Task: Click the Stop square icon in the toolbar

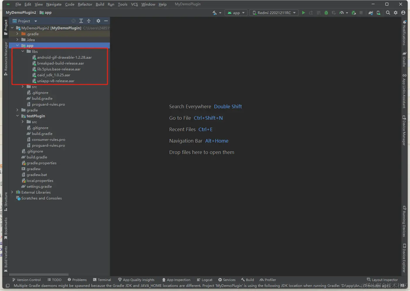Action: [361, 13]
